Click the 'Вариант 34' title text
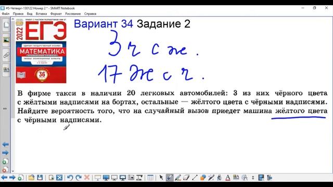Image resolution: width=333 pixels, height=187 pixels. (x=104, y=24)
